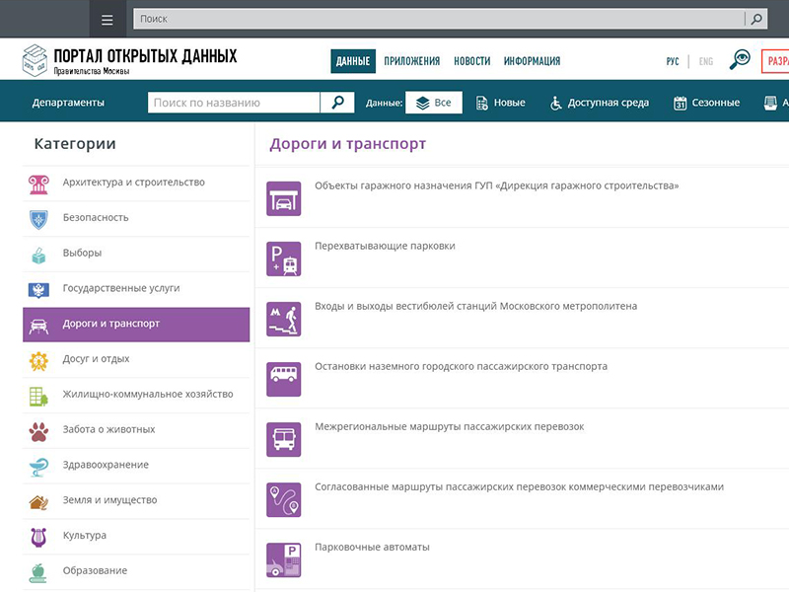Open the ИНФОРМАЦИЯ menu item
Viewport: 789px width, 592px height.
[x=532, y=61]
